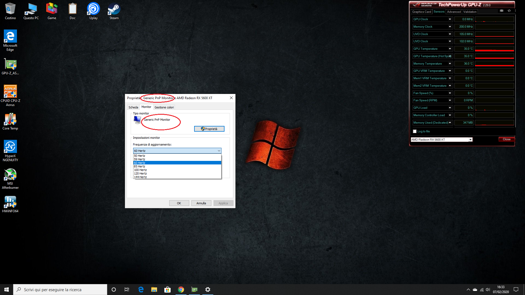The width and height of the screenshot is (525, 295).
Task: Click the GPU-Z refresh icon
Action: coord(509,11)
